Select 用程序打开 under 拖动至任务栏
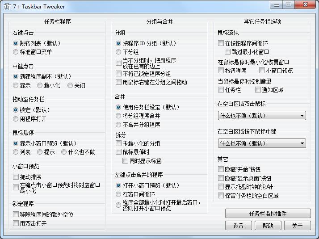This screenshot has width=319, height=239. point(16,119)
